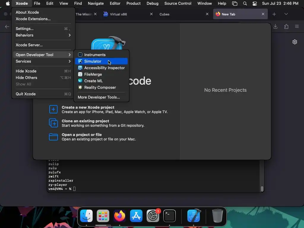
Task: Click the Apple menu logo
Action: tap(7, 3)
